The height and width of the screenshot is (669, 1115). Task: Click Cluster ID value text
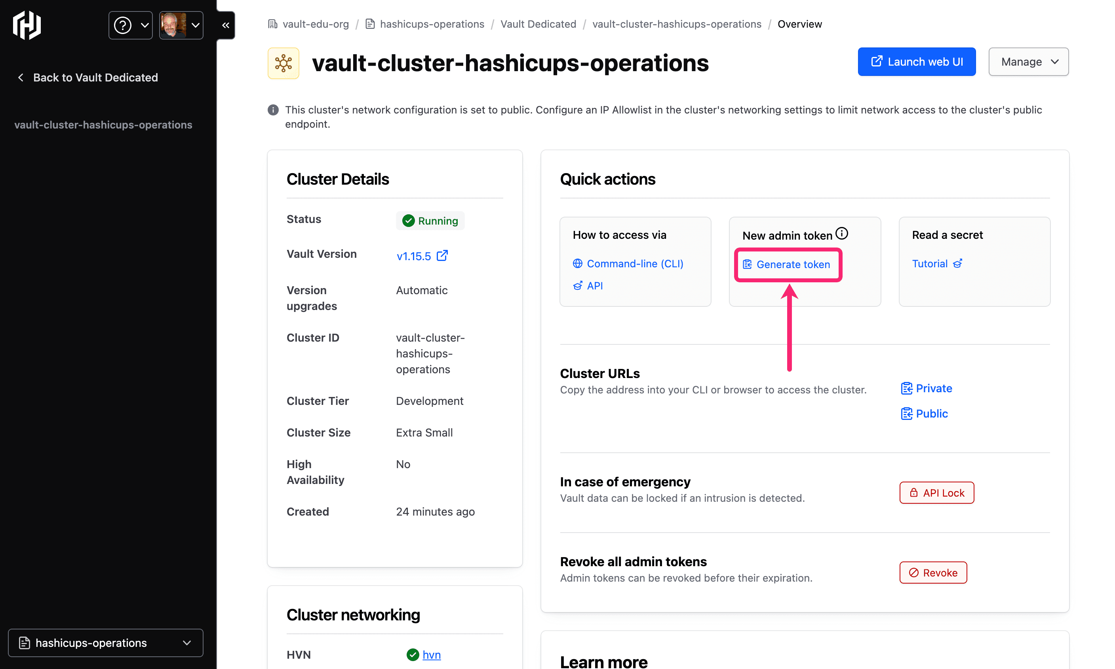coord(430,354)
